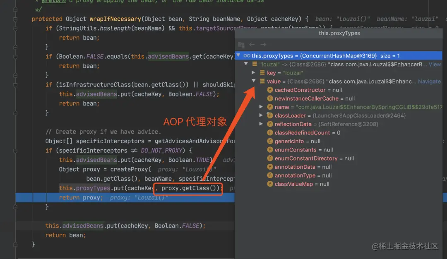Select the genericInfo = null row

(x=339, y=141)
